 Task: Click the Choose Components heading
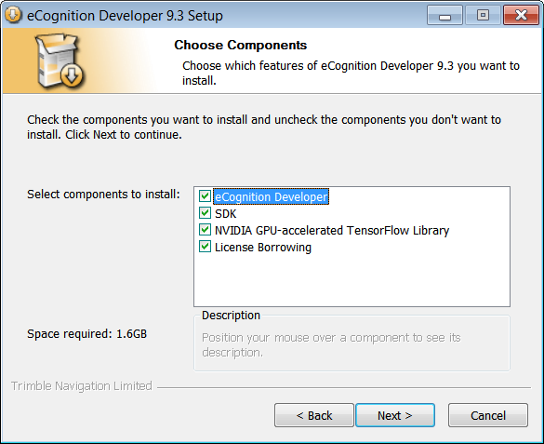click(x=241, y=45)
